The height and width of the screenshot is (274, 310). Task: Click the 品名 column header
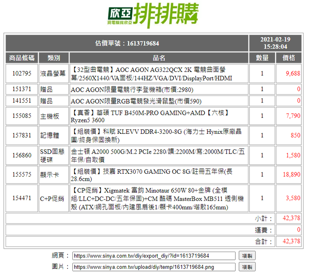[x=159, y=58]
